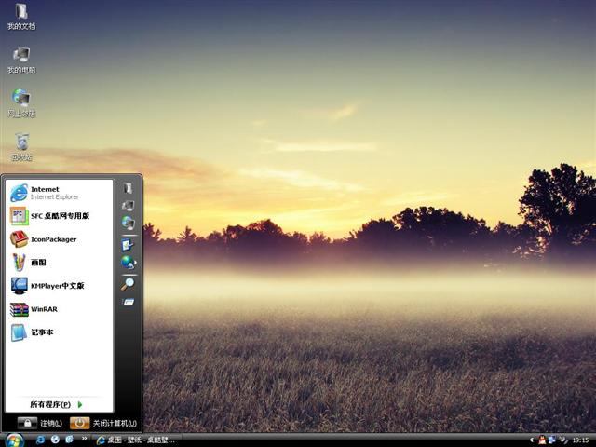Screen dimensions: 596x447
Task: Show hidden system tray icons arrow
Action: pyautogui.click(x=532, y=440)
